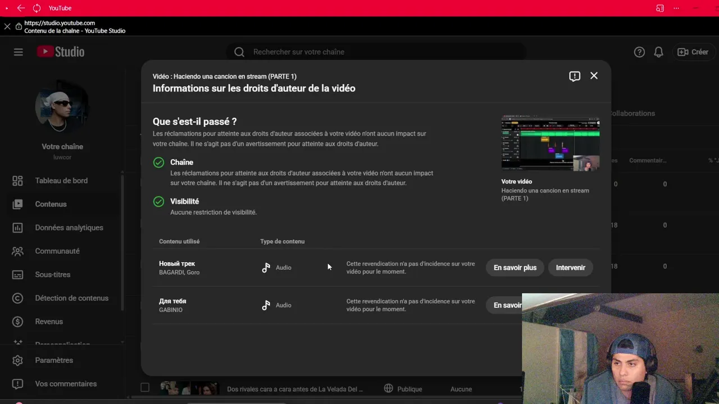
Task: Click audio note icon for Для тебя
Action: (266, 305)
